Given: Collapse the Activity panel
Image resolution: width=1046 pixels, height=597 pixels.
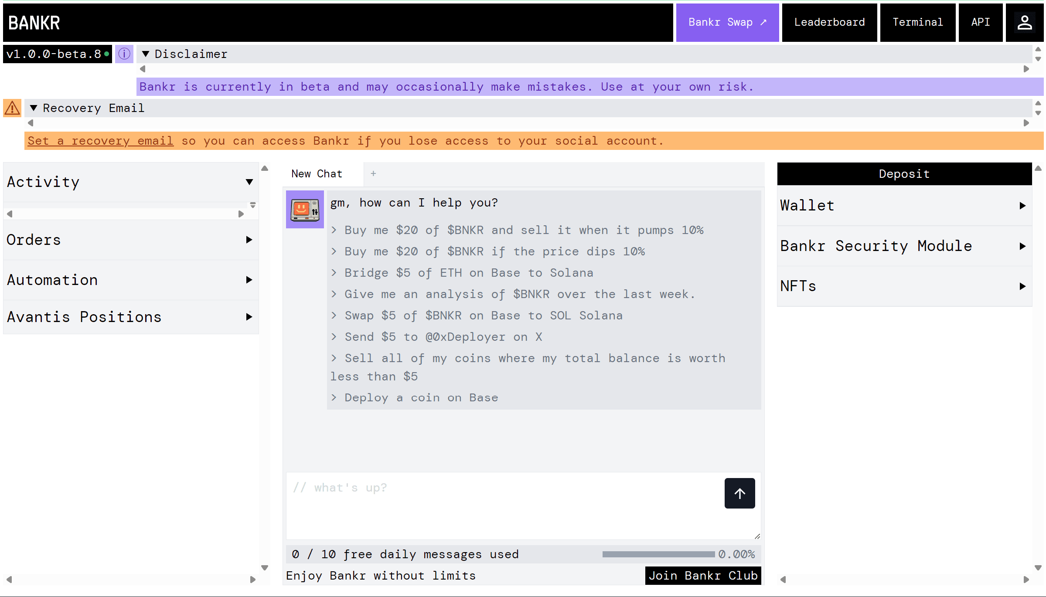Looking at the screenshot, I should tap(249, 182).
